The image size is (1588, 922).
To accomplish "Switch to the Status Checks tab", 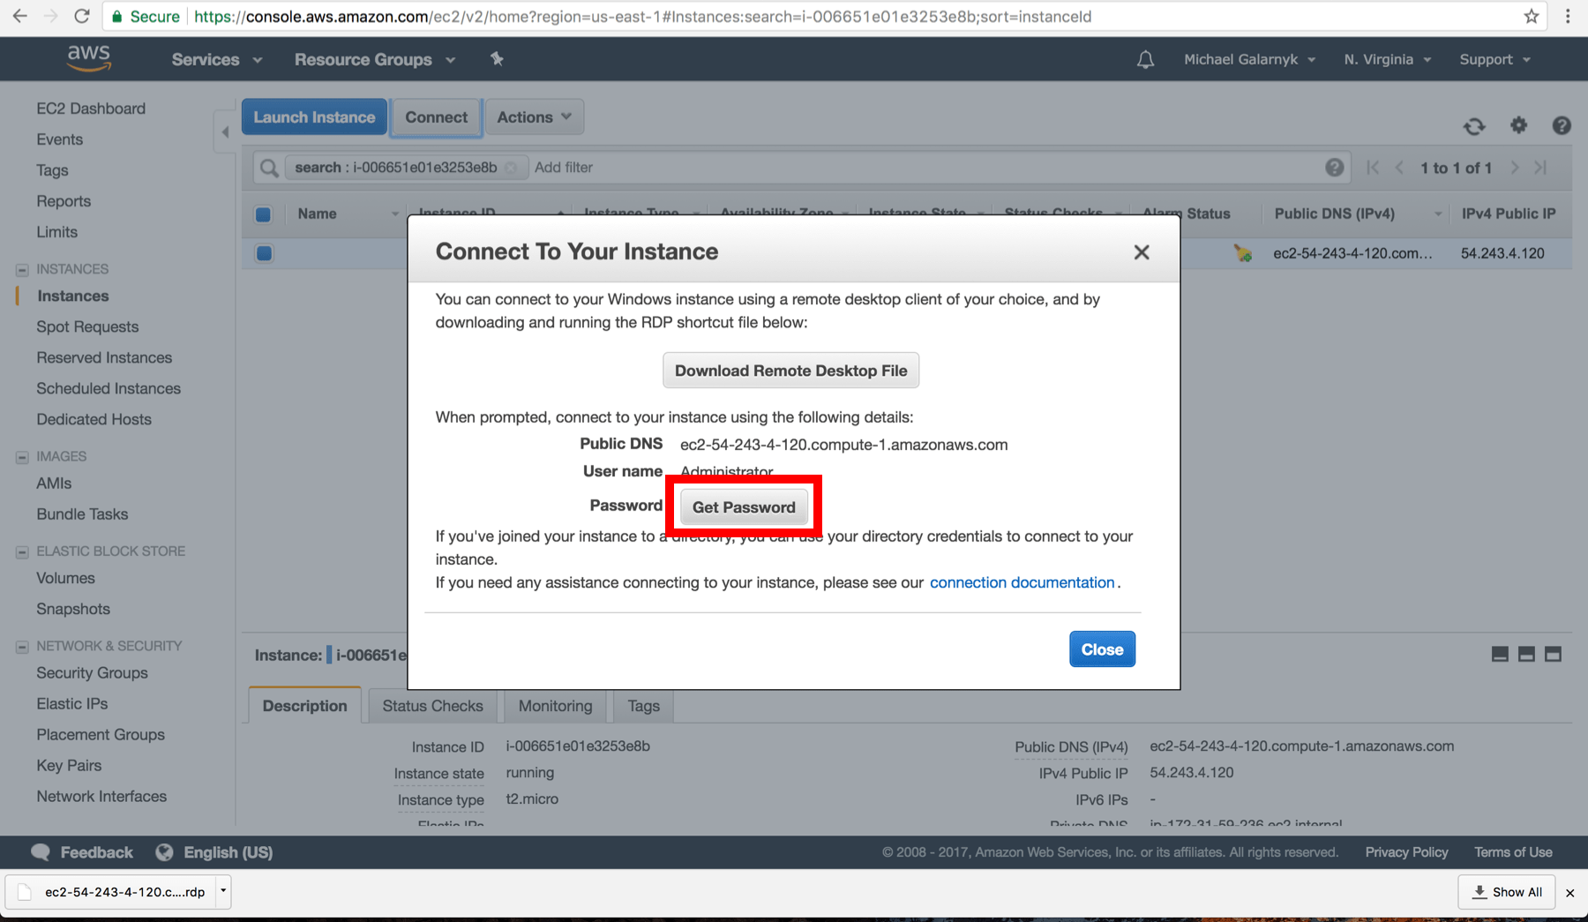I will [432, 705].
